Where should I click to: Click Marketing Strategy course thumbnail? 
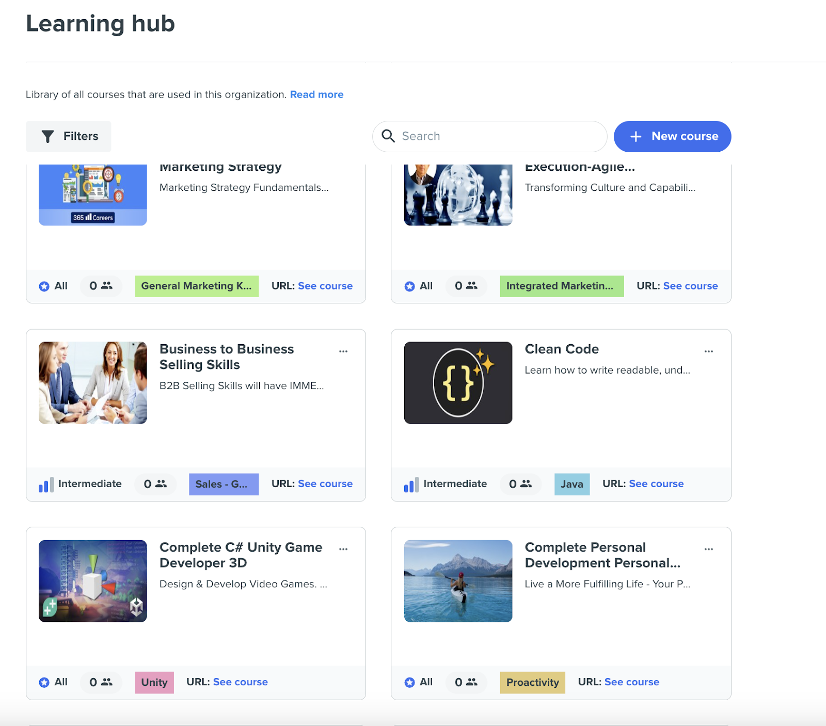pos(93,195)
